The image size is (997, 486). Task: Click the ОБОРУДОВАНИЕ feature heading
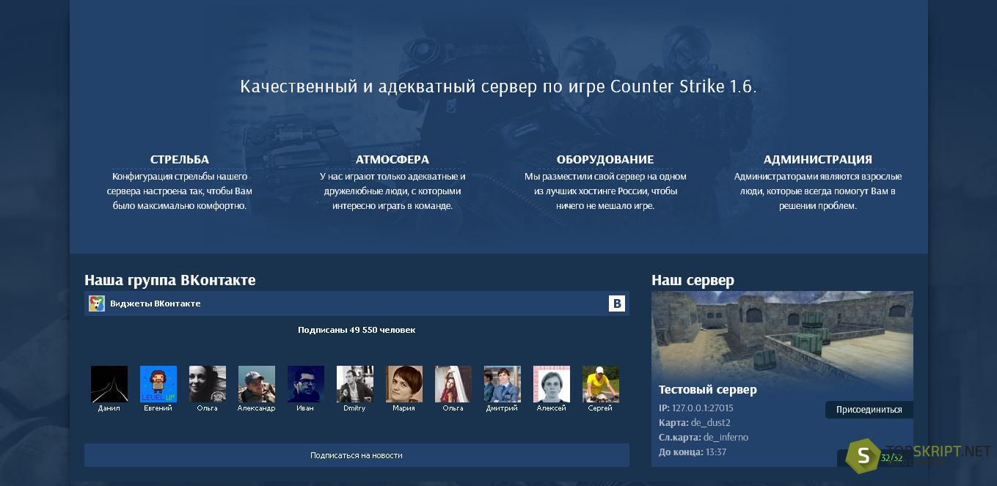pyautogui.click(x=605, y=159)
